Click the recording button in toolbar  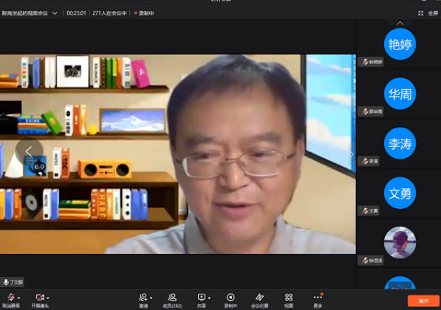(230, 300)
